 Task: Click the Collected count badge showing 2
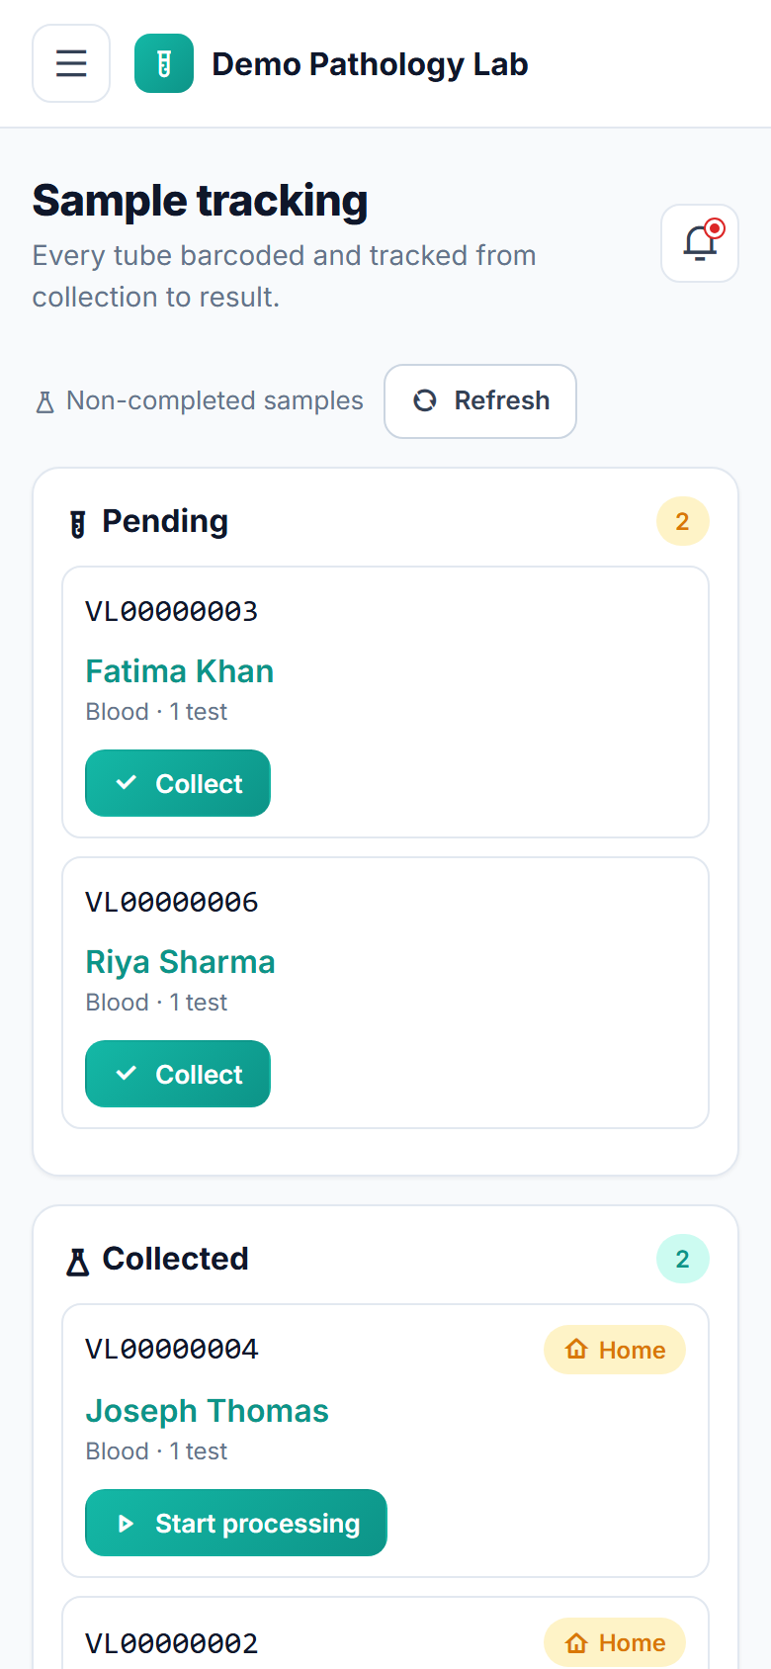683,1259
